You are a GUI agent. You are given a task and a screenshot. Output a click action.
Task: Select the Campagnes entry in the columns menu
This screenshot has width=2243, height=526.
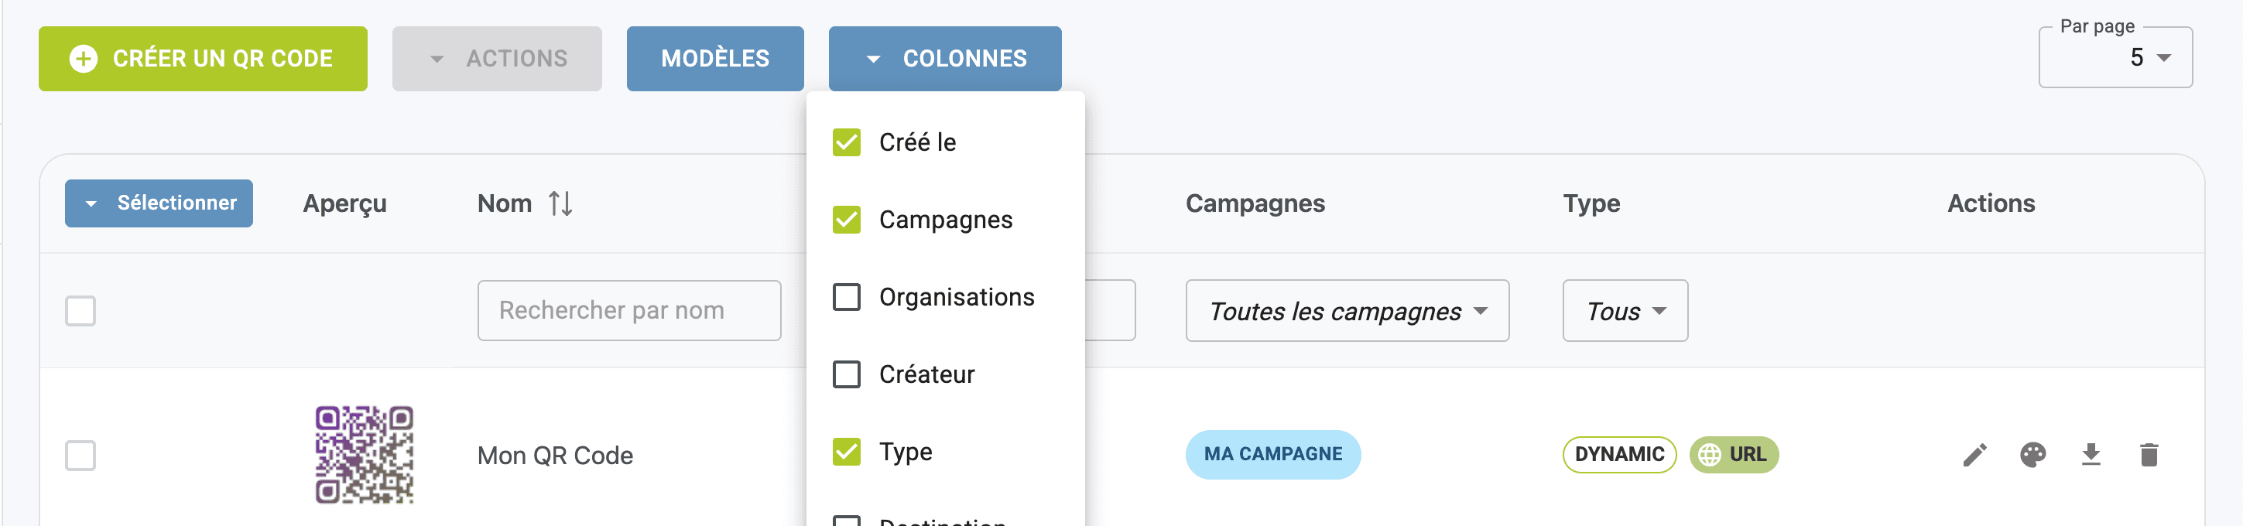(x=945, y=220)
